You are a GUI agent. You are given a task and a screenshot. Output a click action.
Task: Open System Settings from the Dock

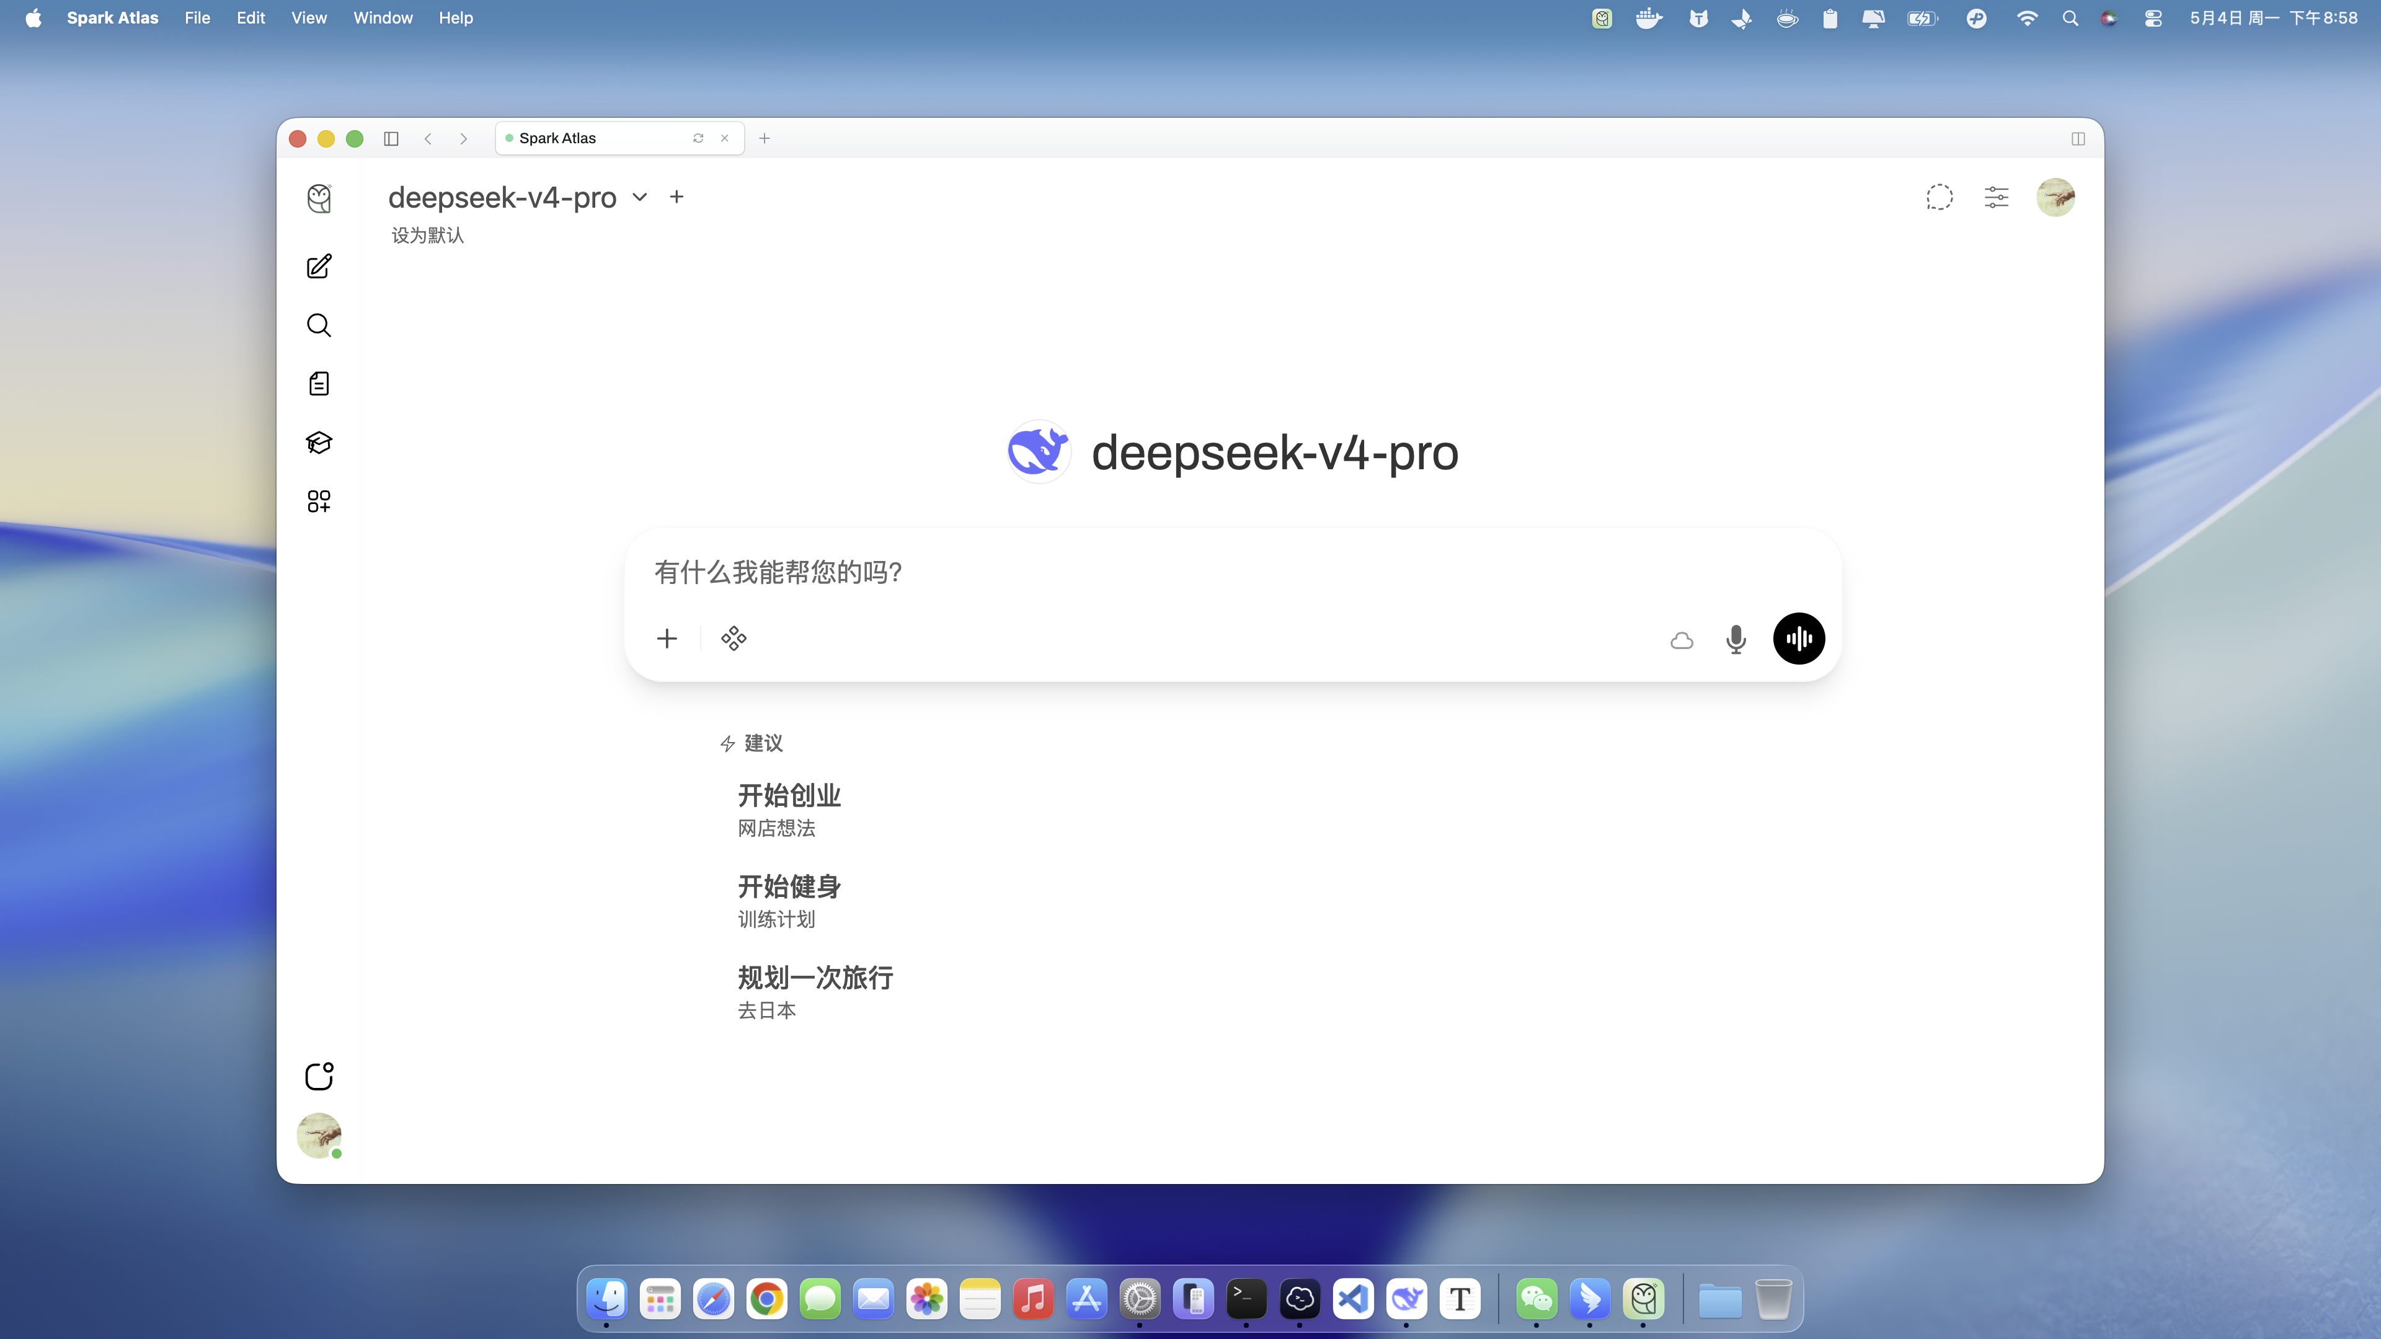click(1141, 1299)
